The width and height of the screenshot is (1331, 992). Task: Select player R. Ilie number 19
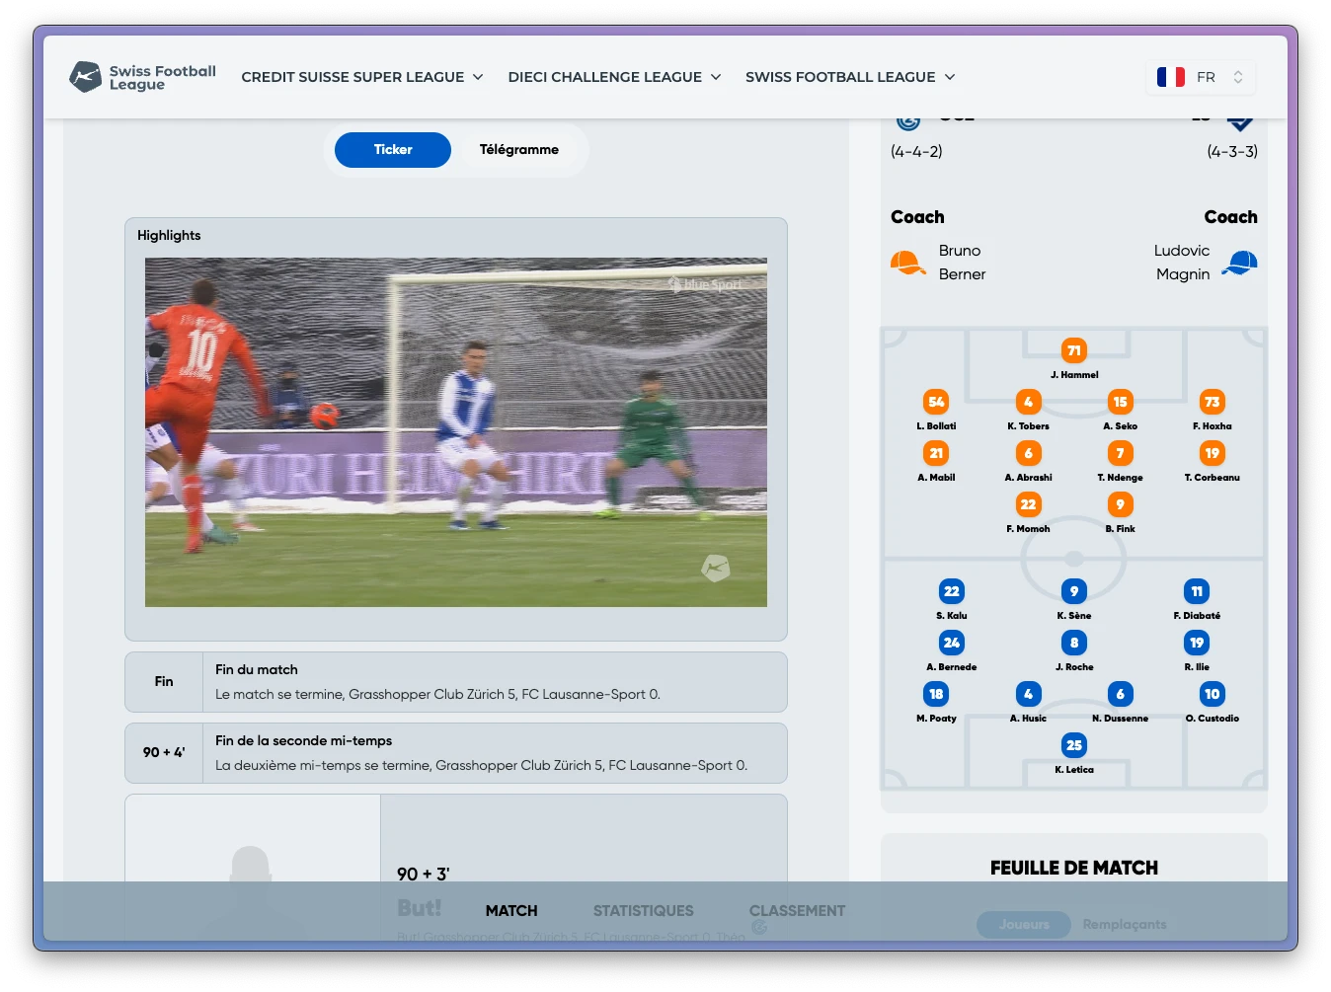pyautogui.click(x=1197, y=650)
